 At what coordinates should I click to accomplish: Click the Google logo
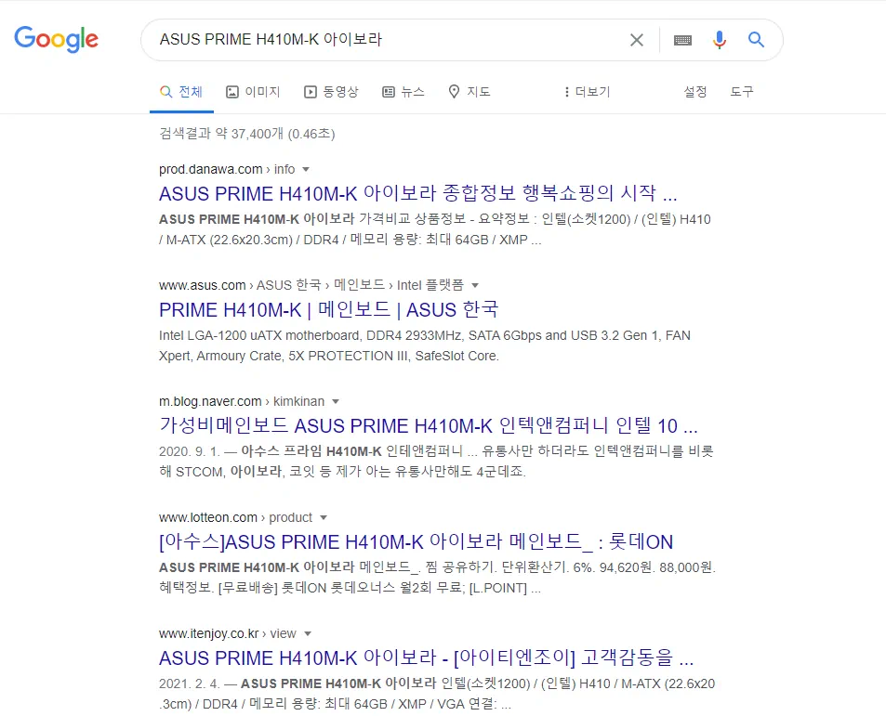click(x=56, y=39)
